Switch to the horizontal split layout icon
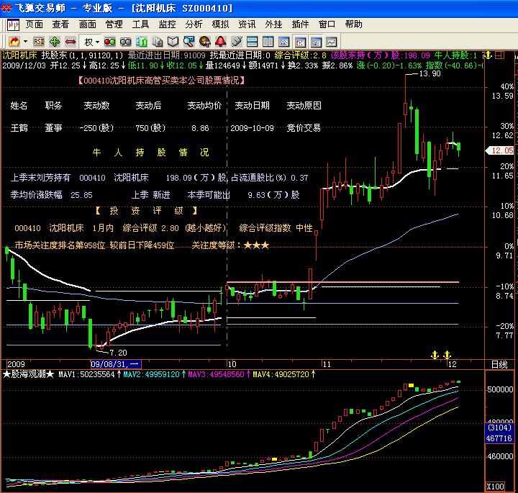This screenshot has width=518, height=493. coord(252,42)
